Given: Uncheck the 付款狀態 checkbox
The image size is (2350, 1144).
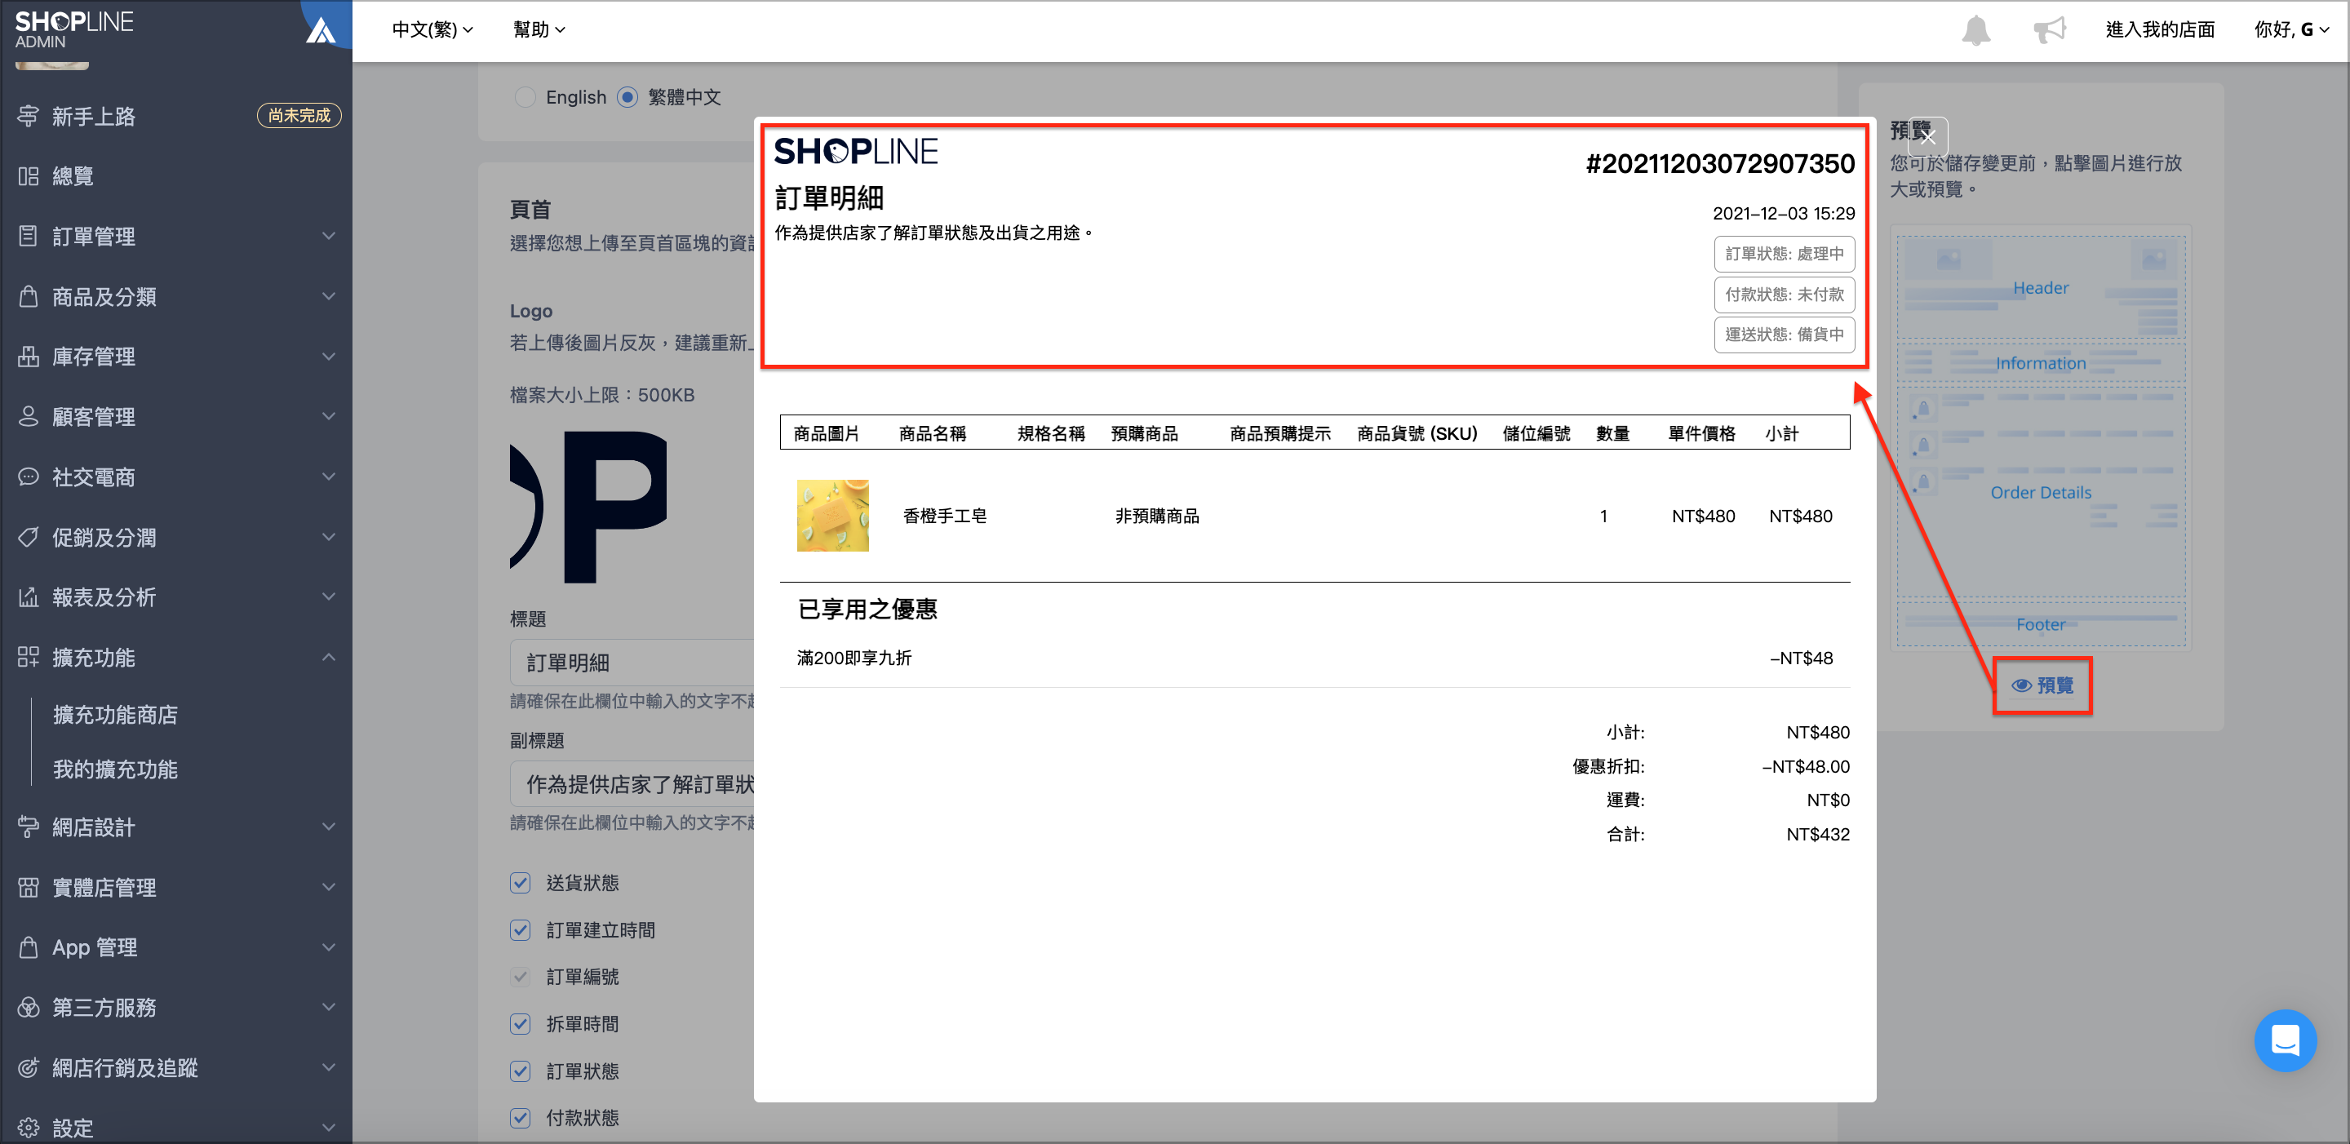Looking at the screenshot, I should coord(520,1118).
